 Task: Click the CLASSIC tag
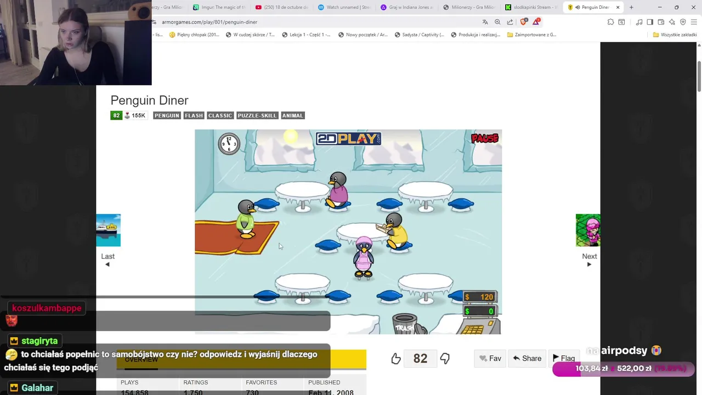(220, 115)
